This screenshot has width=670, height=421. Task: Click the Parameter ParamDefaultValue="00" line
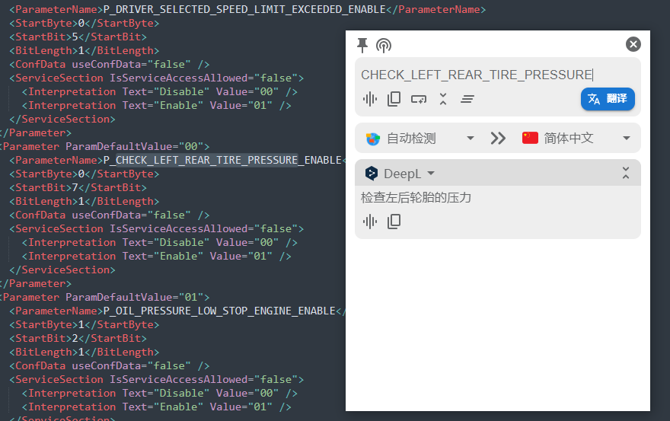[105, 147]
